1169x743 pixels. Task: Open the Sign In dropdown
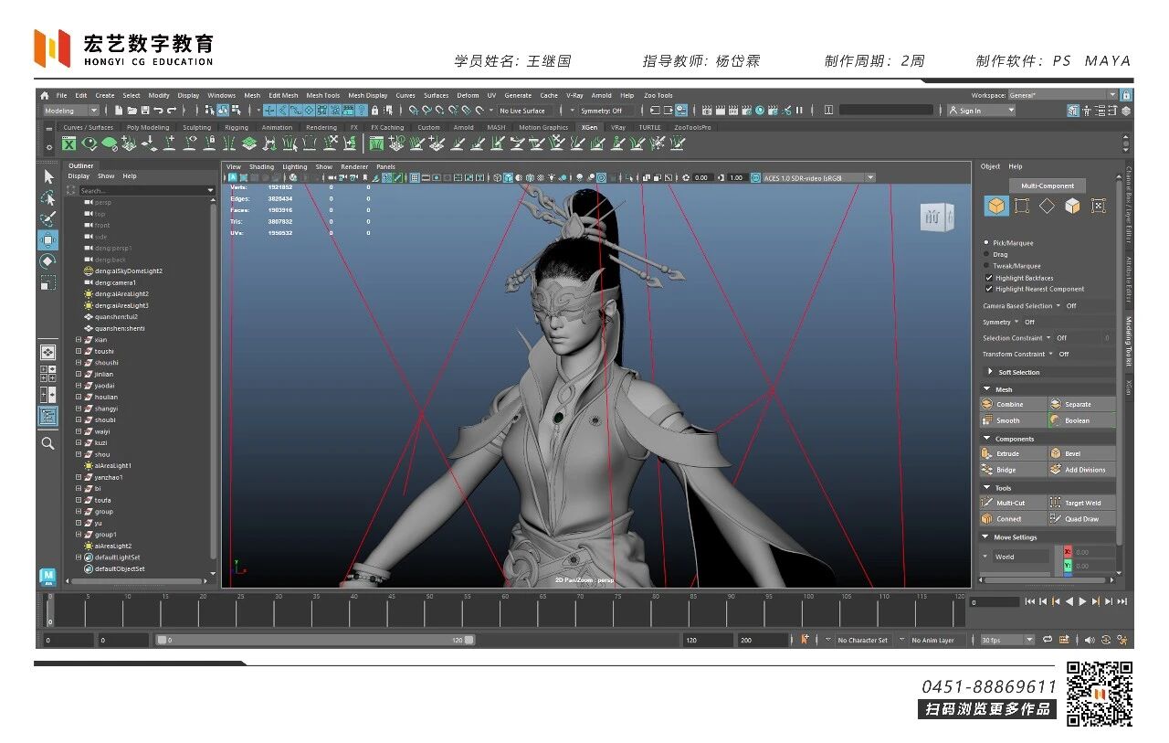coord(981,111)
